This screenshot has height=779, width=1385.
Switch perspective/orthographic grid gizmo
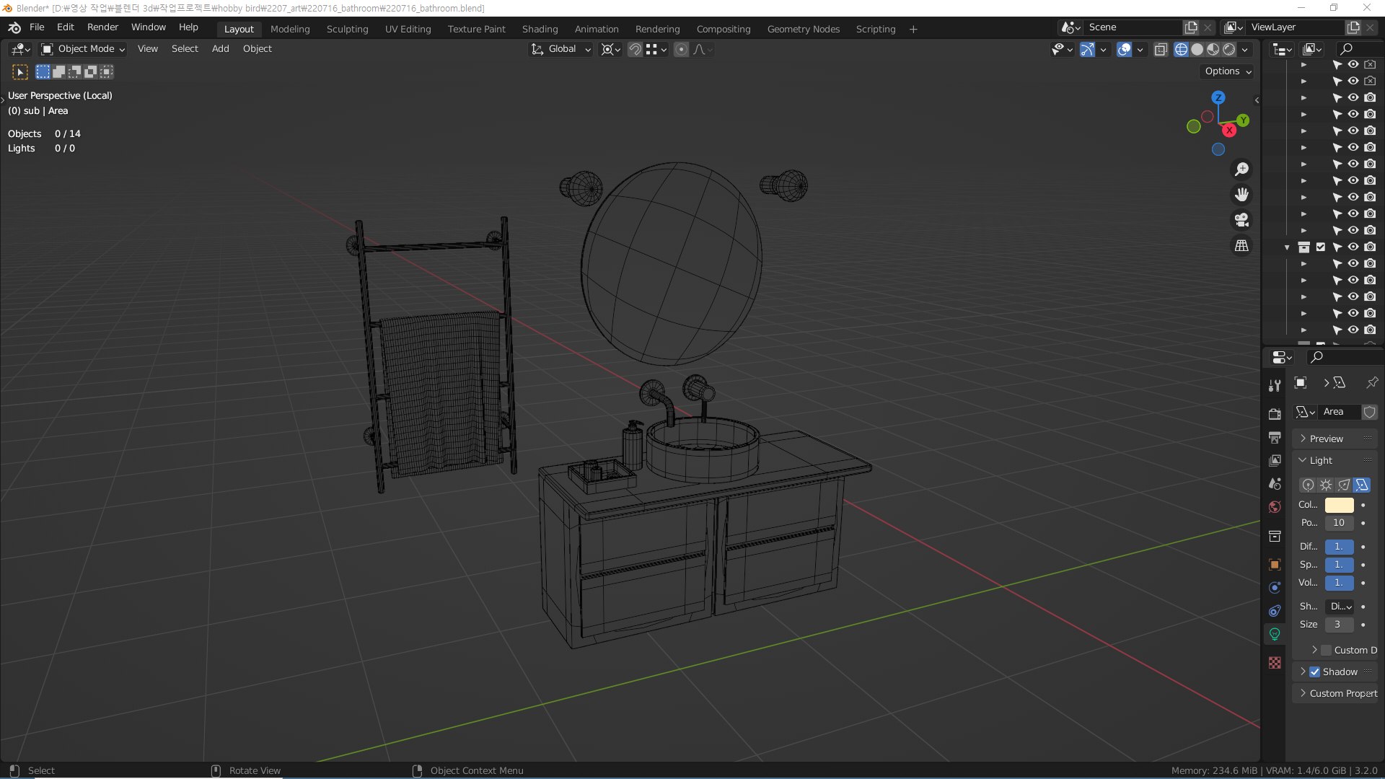point(1241,246)
